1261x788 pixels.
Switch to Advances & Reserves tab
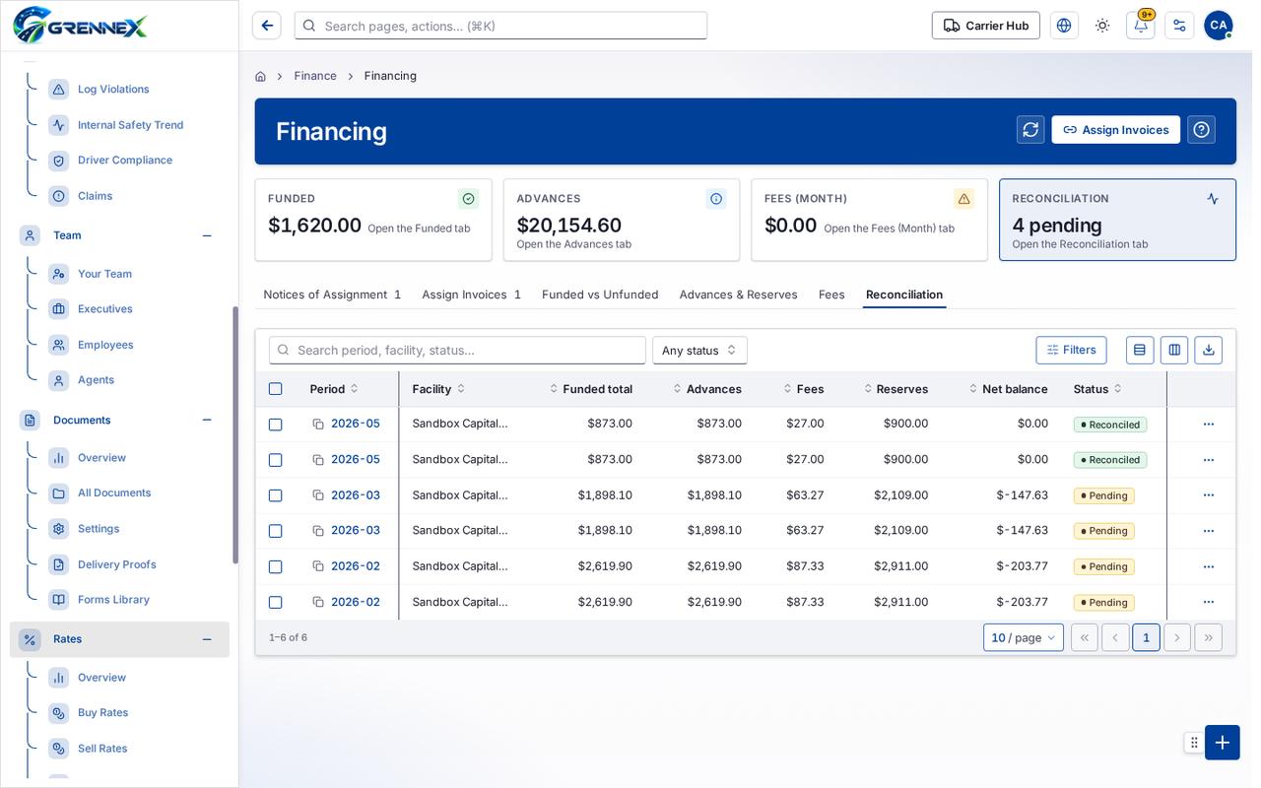coord(738,295)
